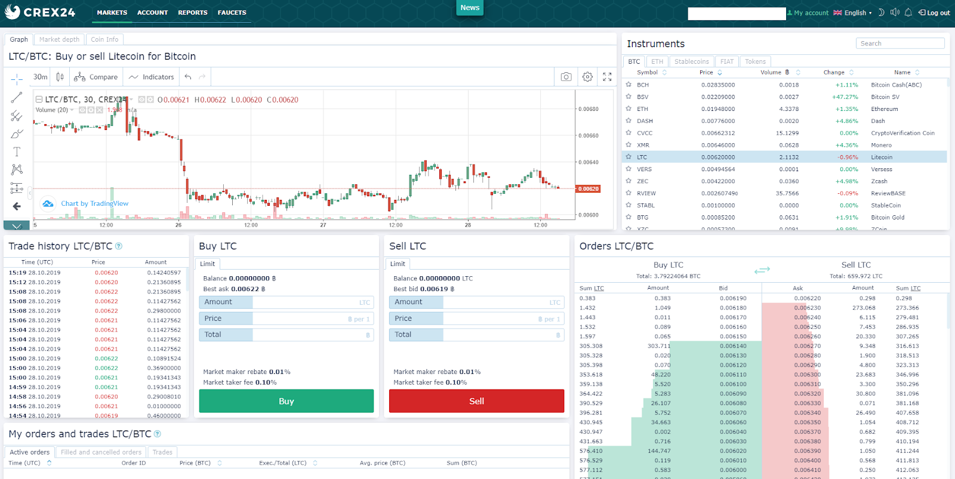
Task: Select the crosshair cursor tool
Action: [x=17, y=78]
